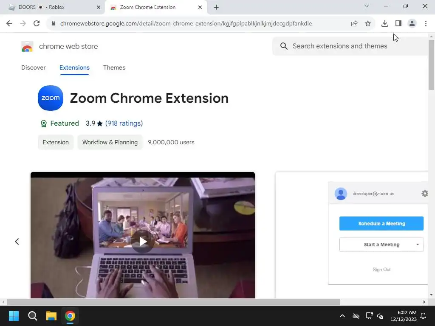Open the 918 ratings link
The height and width of the screenshot is (326, 435).
[124, 124]
